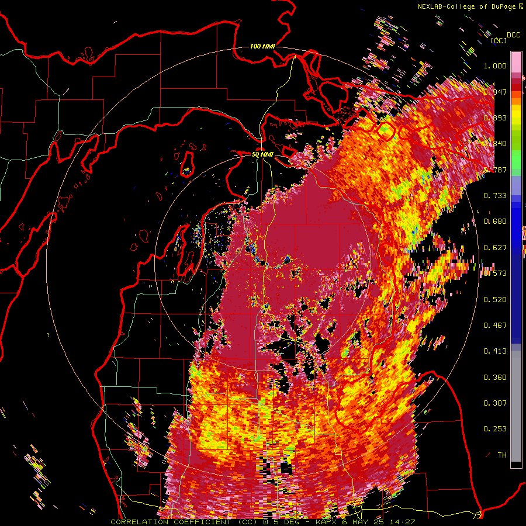Click the [CC] units label near legend
Viewport: 526px width, 526px height.
coord(499,40)
